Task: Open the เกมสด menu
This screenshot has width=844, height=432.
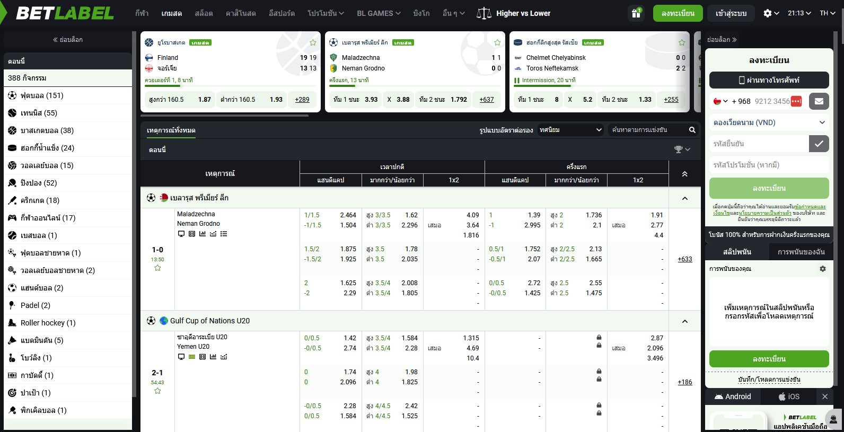Action: pyautogui.click(x=172, y=13)
